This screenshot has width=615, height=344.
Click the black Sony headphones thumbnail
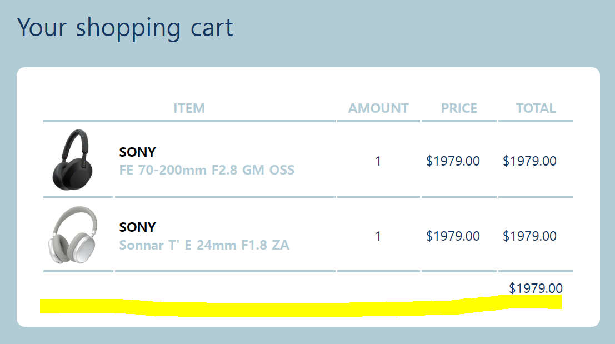tap(73, 159)
